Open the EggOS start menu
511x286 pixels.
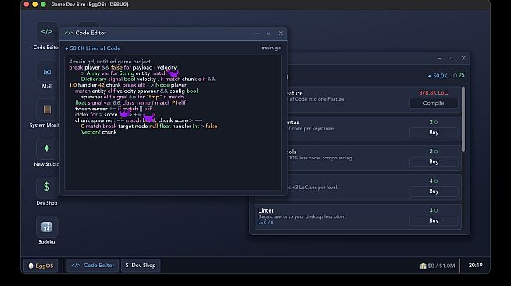41,266
